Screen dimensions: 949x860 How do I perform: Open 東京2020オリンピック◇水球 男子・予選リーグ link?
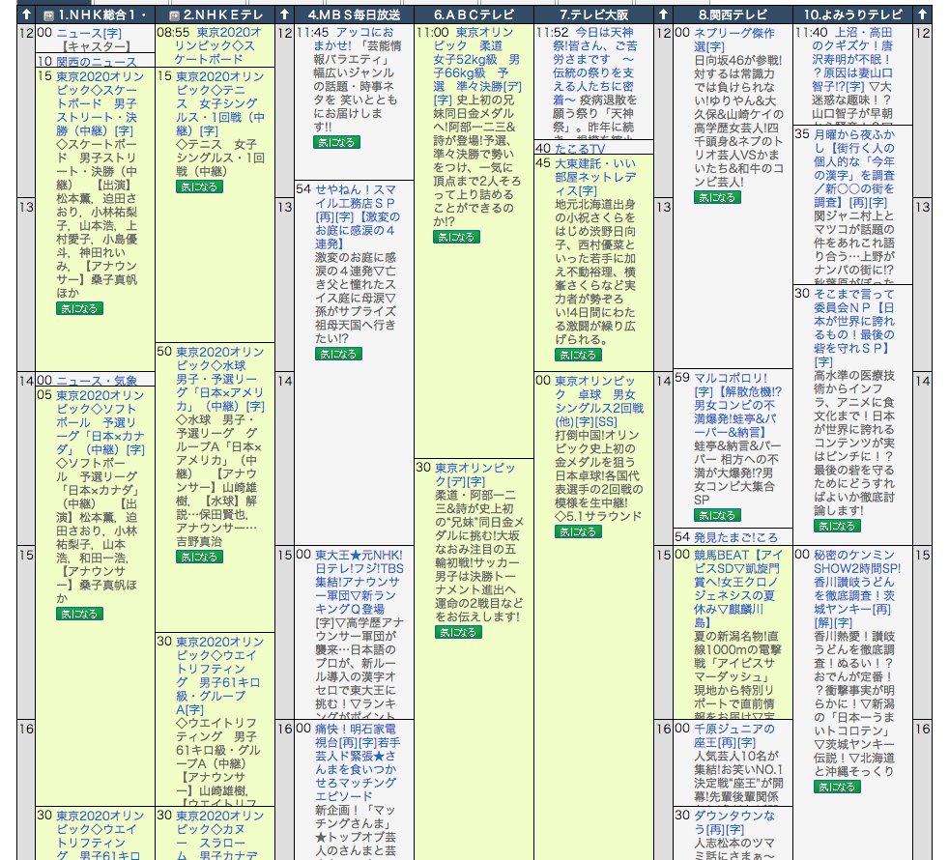point(220,379)
